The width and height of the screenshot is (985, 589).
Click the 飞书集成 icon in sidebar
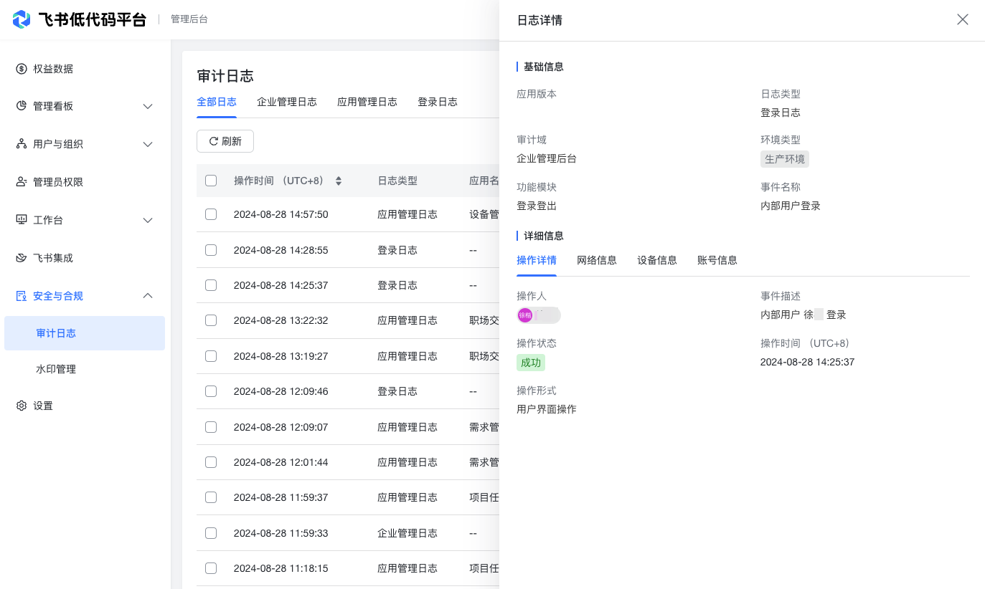[22, 258]
